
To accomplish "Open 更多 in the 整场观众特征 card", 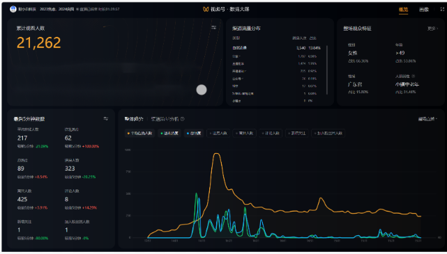I will pos(432,29).
